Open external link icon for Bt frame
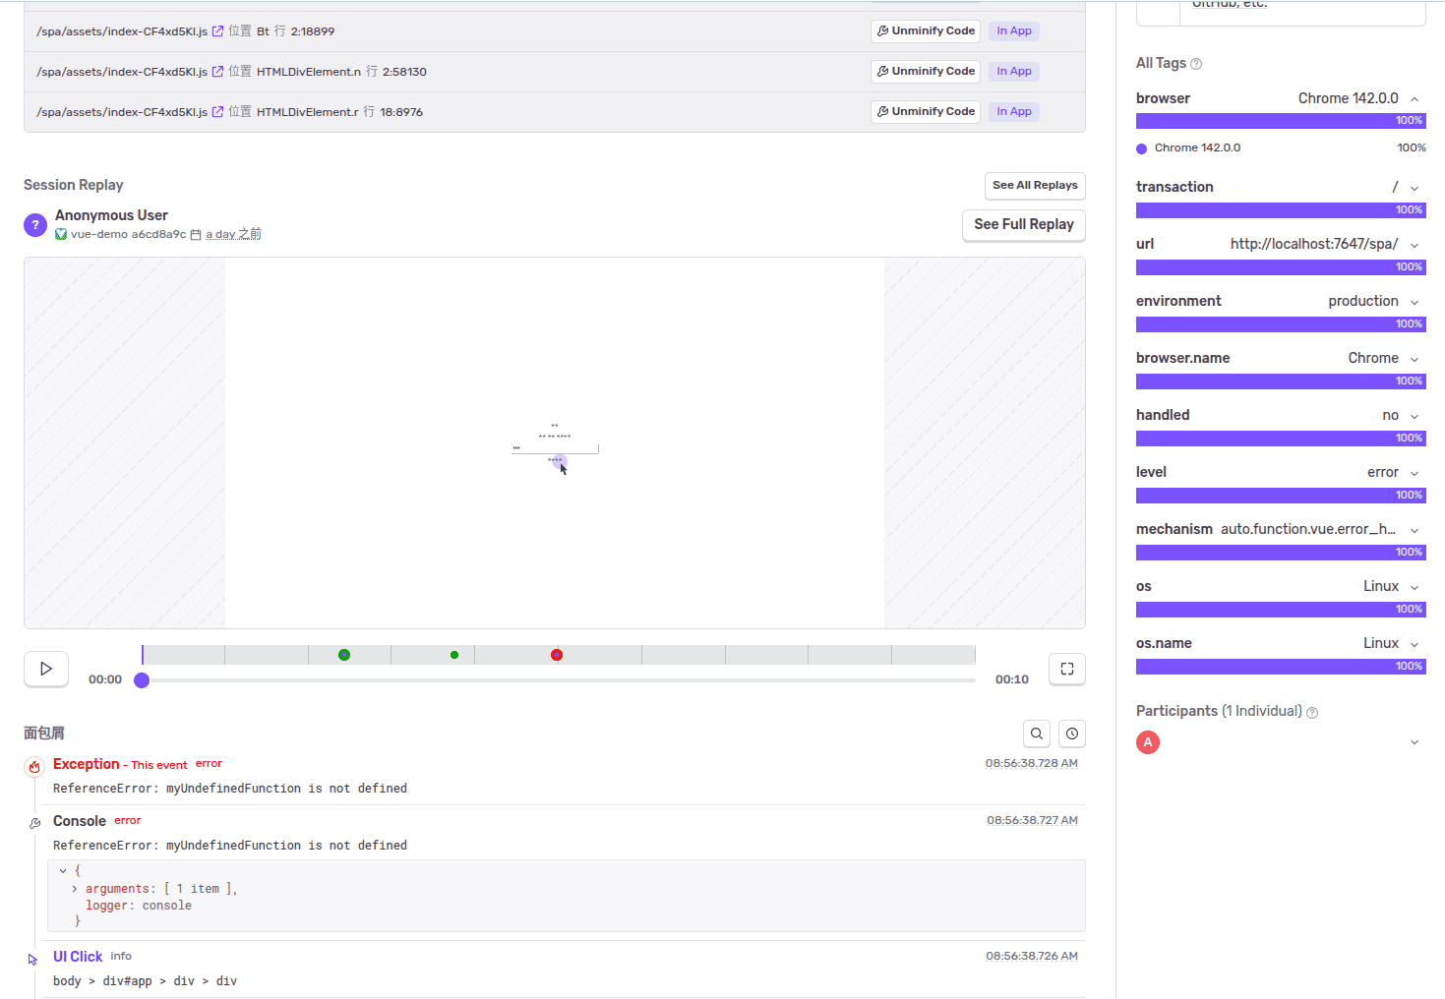 point(217,31)
